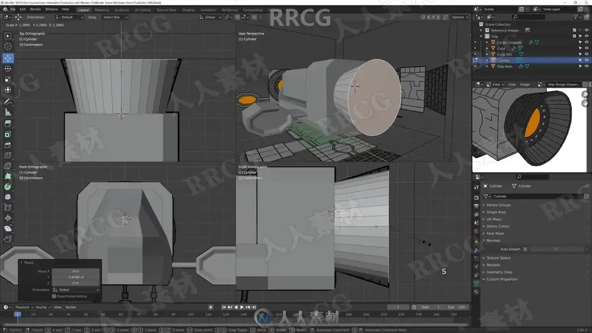
Task: Click the play animation button
Action: [243, 307]
